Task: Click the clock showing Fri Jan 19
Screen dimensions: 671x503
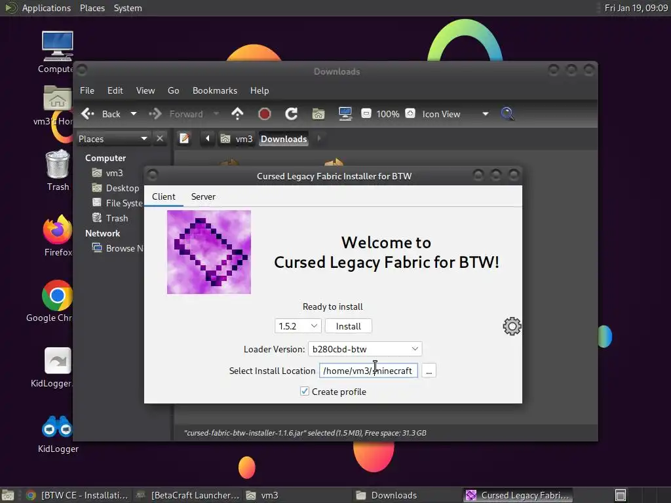Action: pos(636,8)
